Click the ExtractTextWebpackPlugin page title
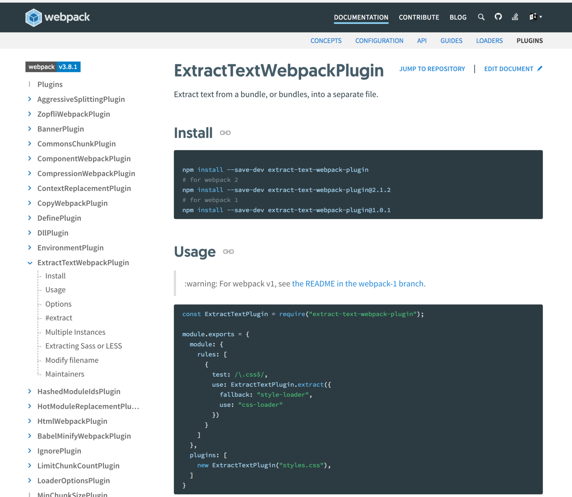 pyautogui.click(x=278, y=70)
